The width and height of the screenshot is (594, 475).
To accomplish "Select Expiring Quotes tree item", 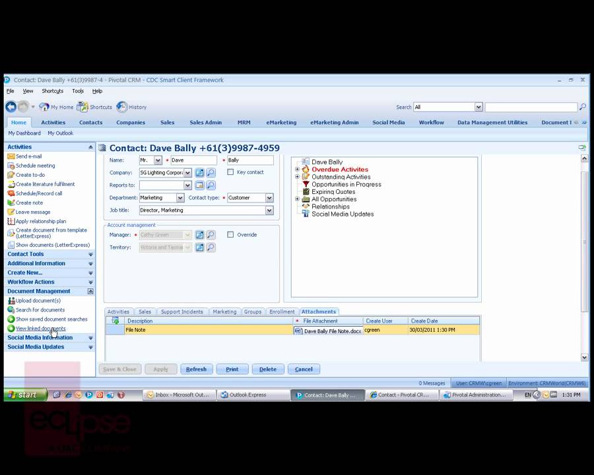I will coord(333,192).
